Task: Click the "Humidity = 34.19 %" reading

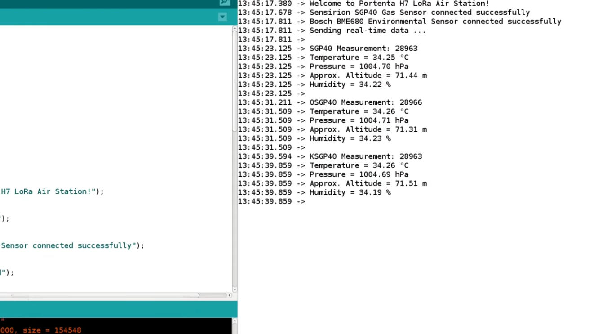Action: [350, 192]
